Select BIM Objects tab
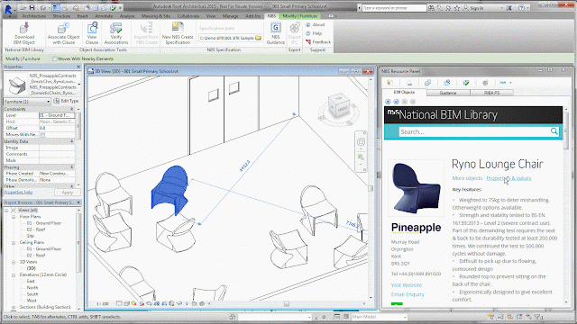Image resolution: width=577 pixels, height=324 pixels. 404,92
